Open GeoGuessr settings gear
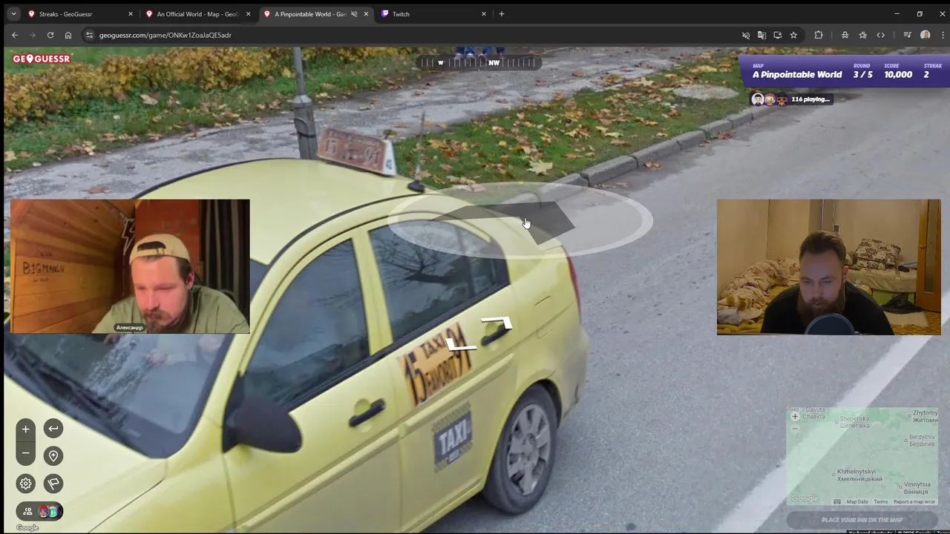950x534 pixels. (x=25, y=484)
